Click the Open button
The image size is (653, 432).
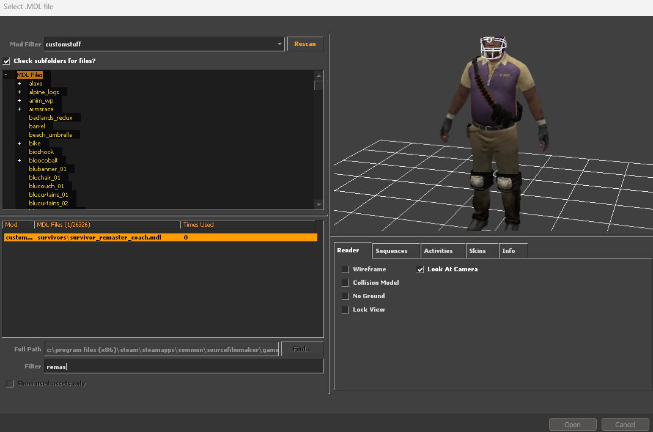[x=573, y=425]
